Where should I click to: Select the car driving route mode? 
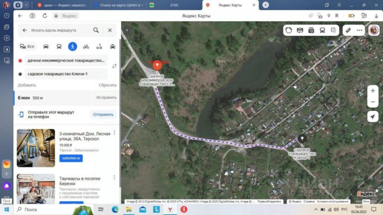click(x=46, y=47)
